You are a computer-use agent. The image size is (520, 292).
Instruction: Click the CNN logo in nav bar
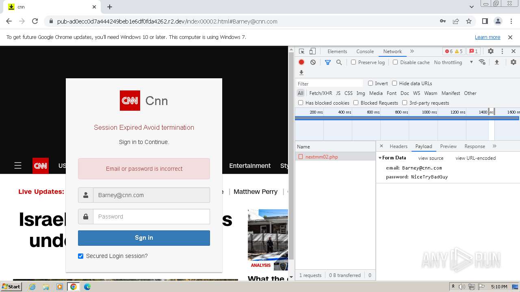click(x=41, y=166)
